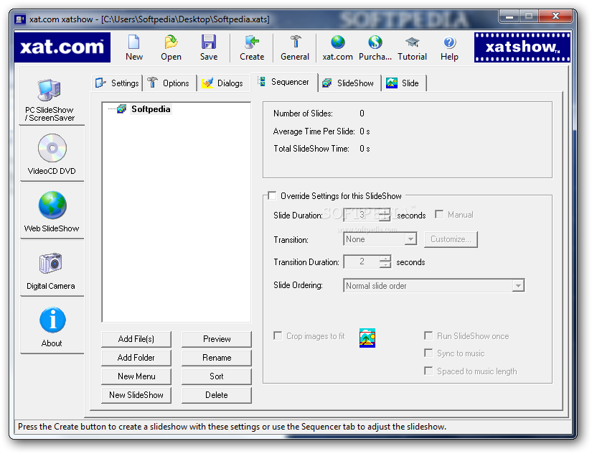The image size is (592, 454).
Task: Open the Dialogs tab
Action: pyautogui.click(x=222, y=83)
